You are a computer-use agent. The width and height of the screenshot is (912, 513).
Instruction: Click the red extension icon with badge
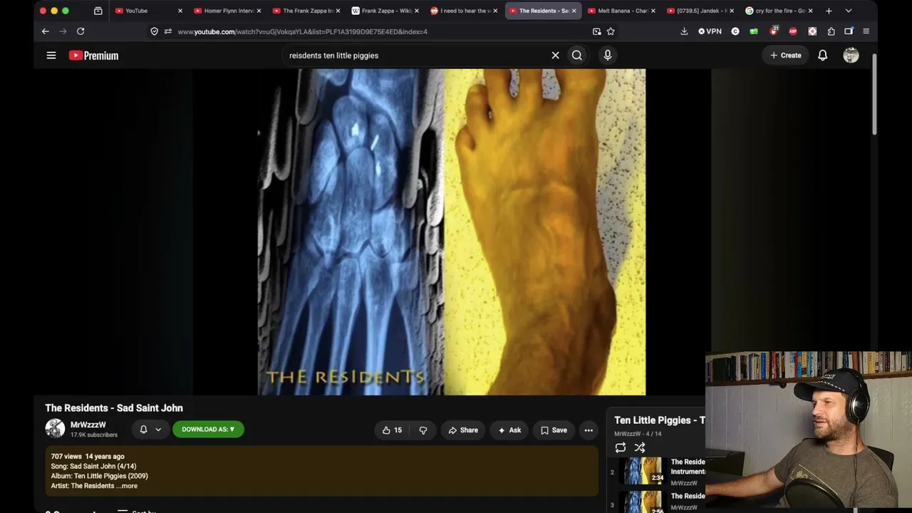(x=774, y=31)
